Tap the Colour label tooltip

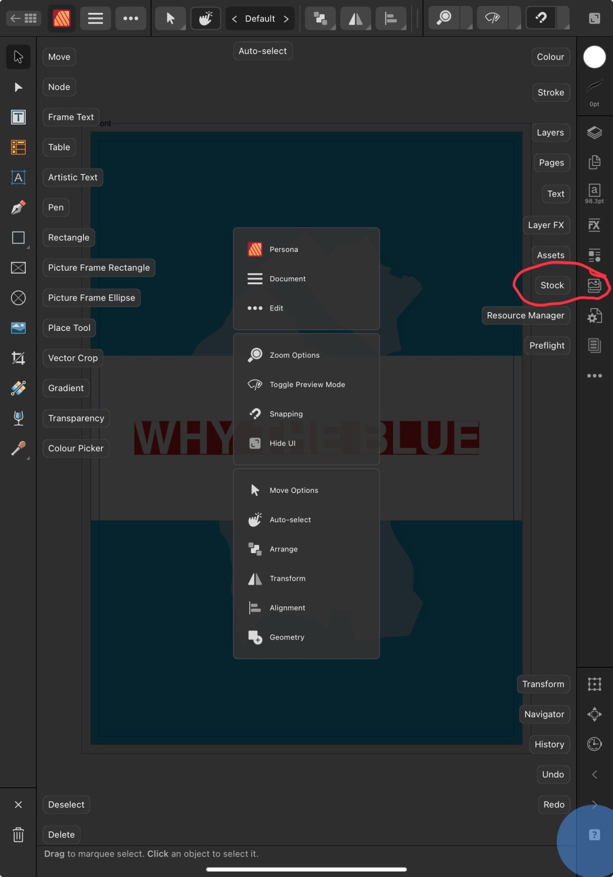point(550,57)
